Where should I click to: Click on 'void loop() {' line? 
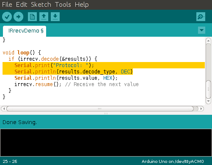pyautogui.click(x=22, y=53)
